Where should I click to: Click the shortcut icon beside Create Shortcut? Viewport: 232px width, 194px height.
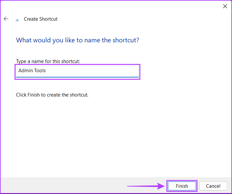coord(17,20)
